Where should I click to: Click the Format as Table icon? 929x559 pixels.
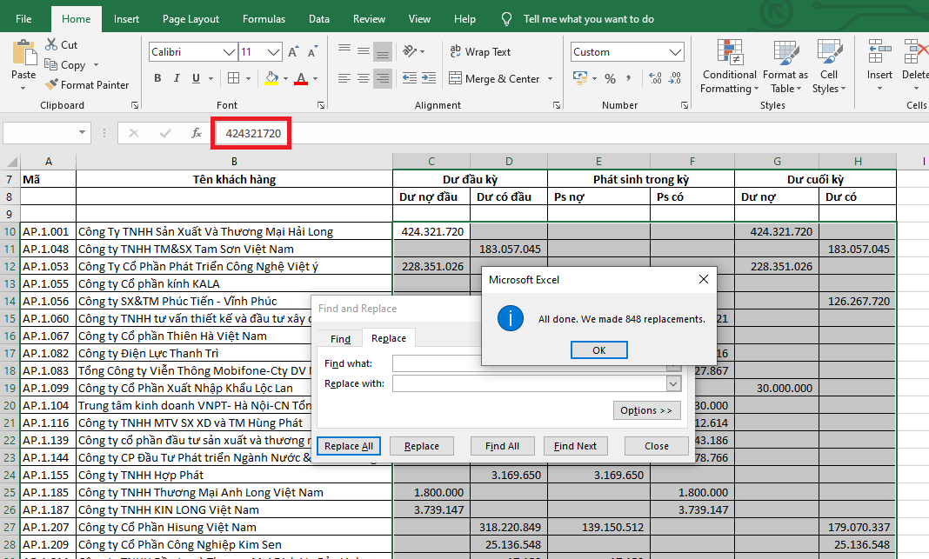tap(785, 66)
